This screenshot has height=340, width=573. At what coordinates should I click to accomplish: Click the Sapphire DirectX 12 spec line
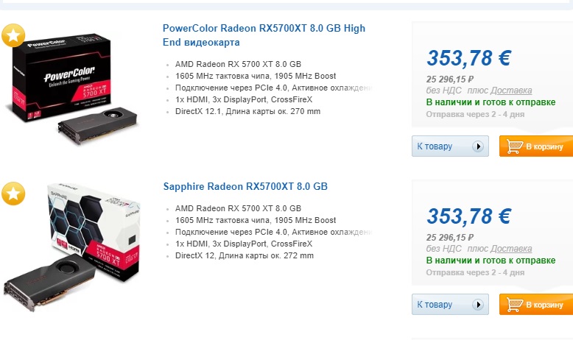[x=245, y=256]
